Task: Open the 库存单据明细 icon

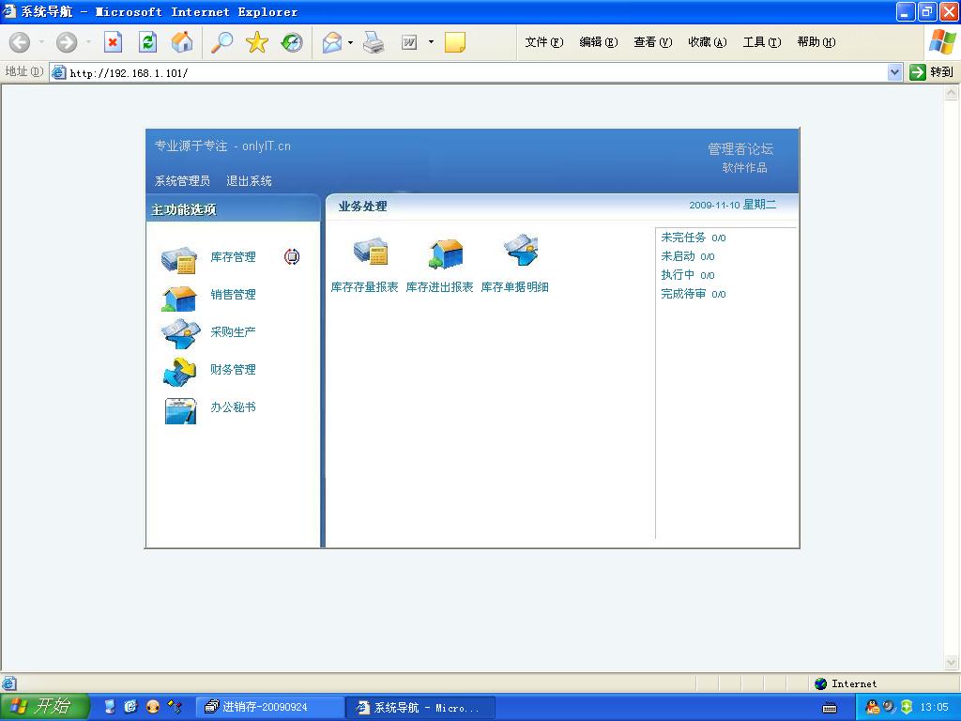Action: click(520, 253)
